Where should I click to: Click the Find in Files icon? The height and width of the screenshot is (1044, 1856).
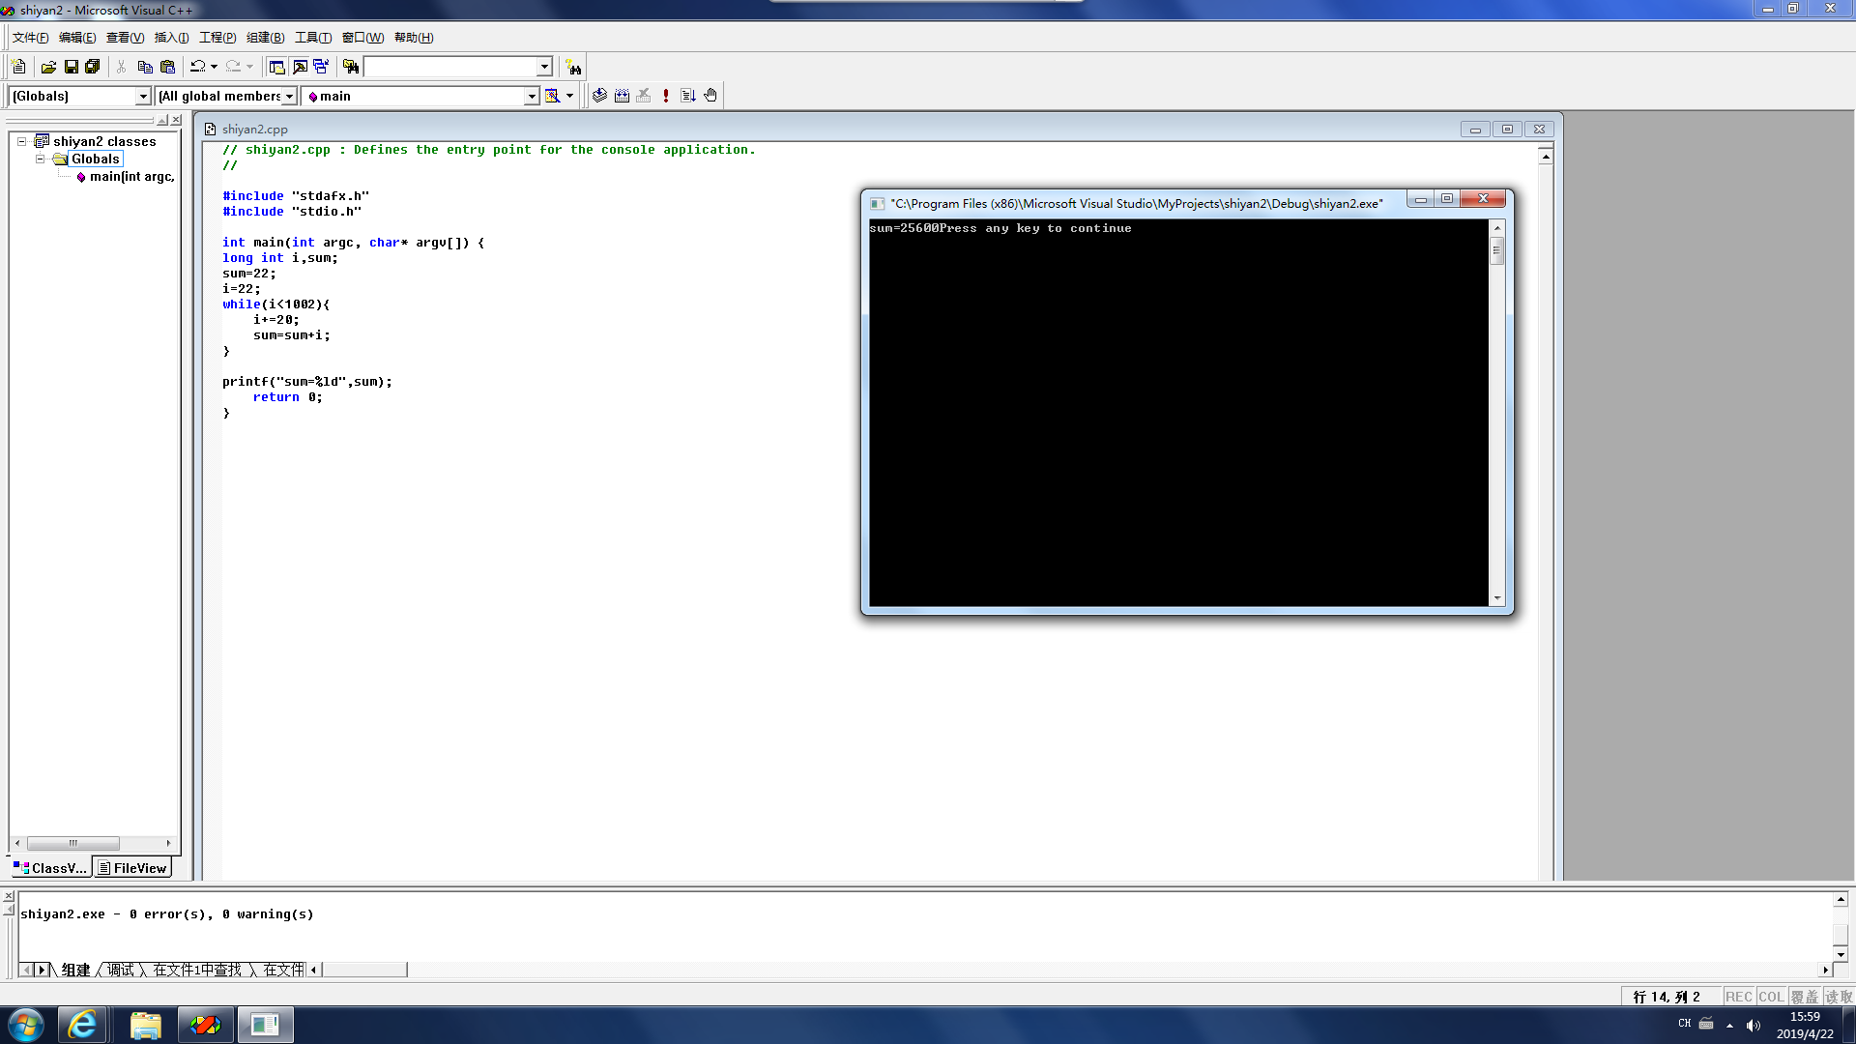351,67
